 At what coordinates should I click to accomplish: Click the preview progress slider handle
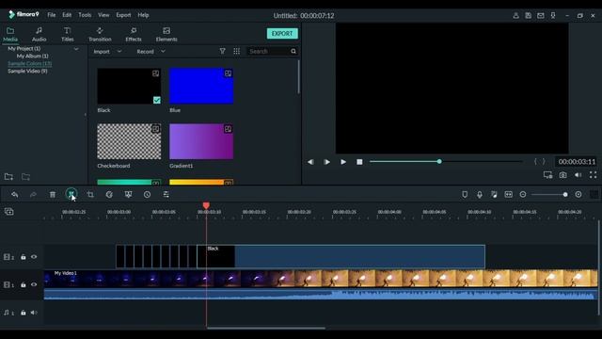(x=439, y=161)
